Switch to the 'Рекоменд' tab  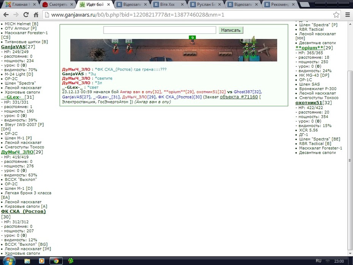pos(280,5)
